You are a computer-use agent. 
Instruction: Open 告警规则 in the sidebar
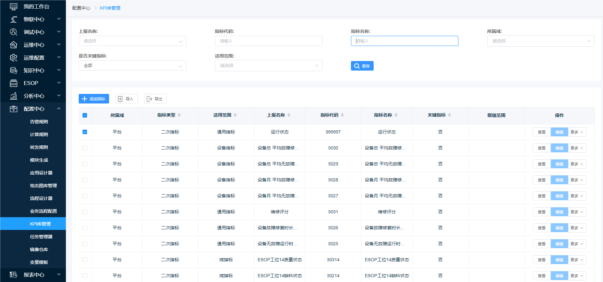(x=39, y=122)
